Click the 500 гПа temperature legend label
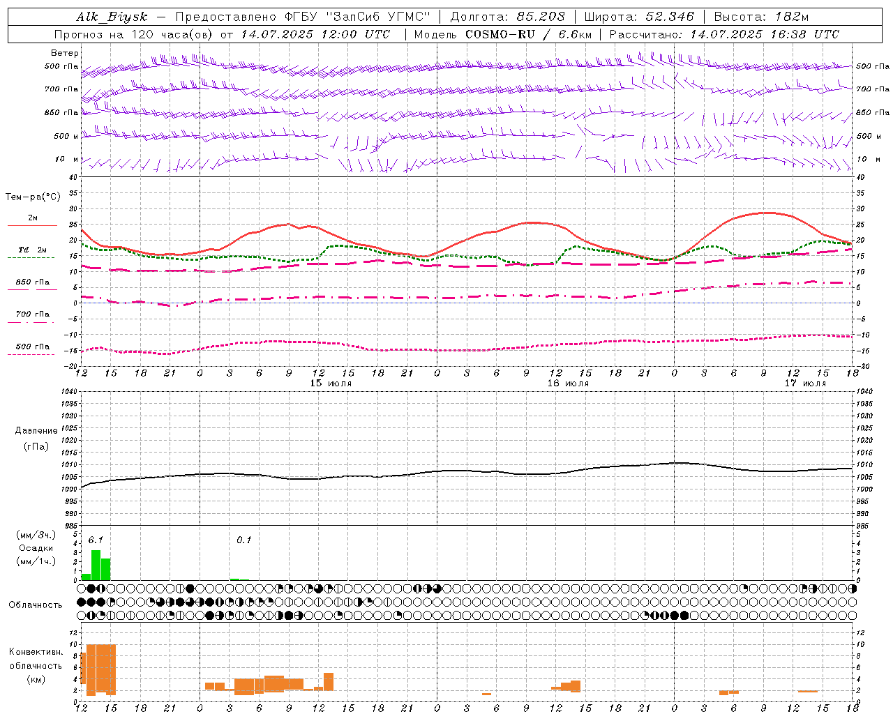The height and width of the screenshot is (714, 893). point(33,347)
